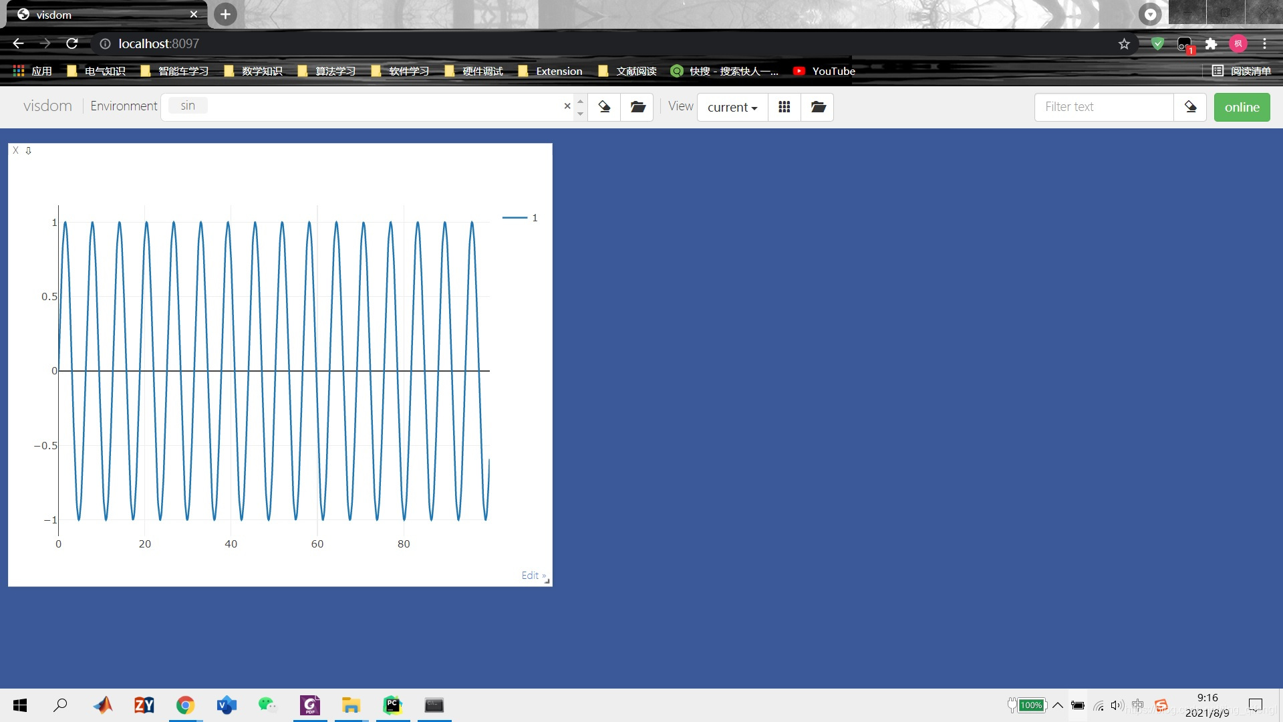Expand the environment selector arrows

pos(580,107)
